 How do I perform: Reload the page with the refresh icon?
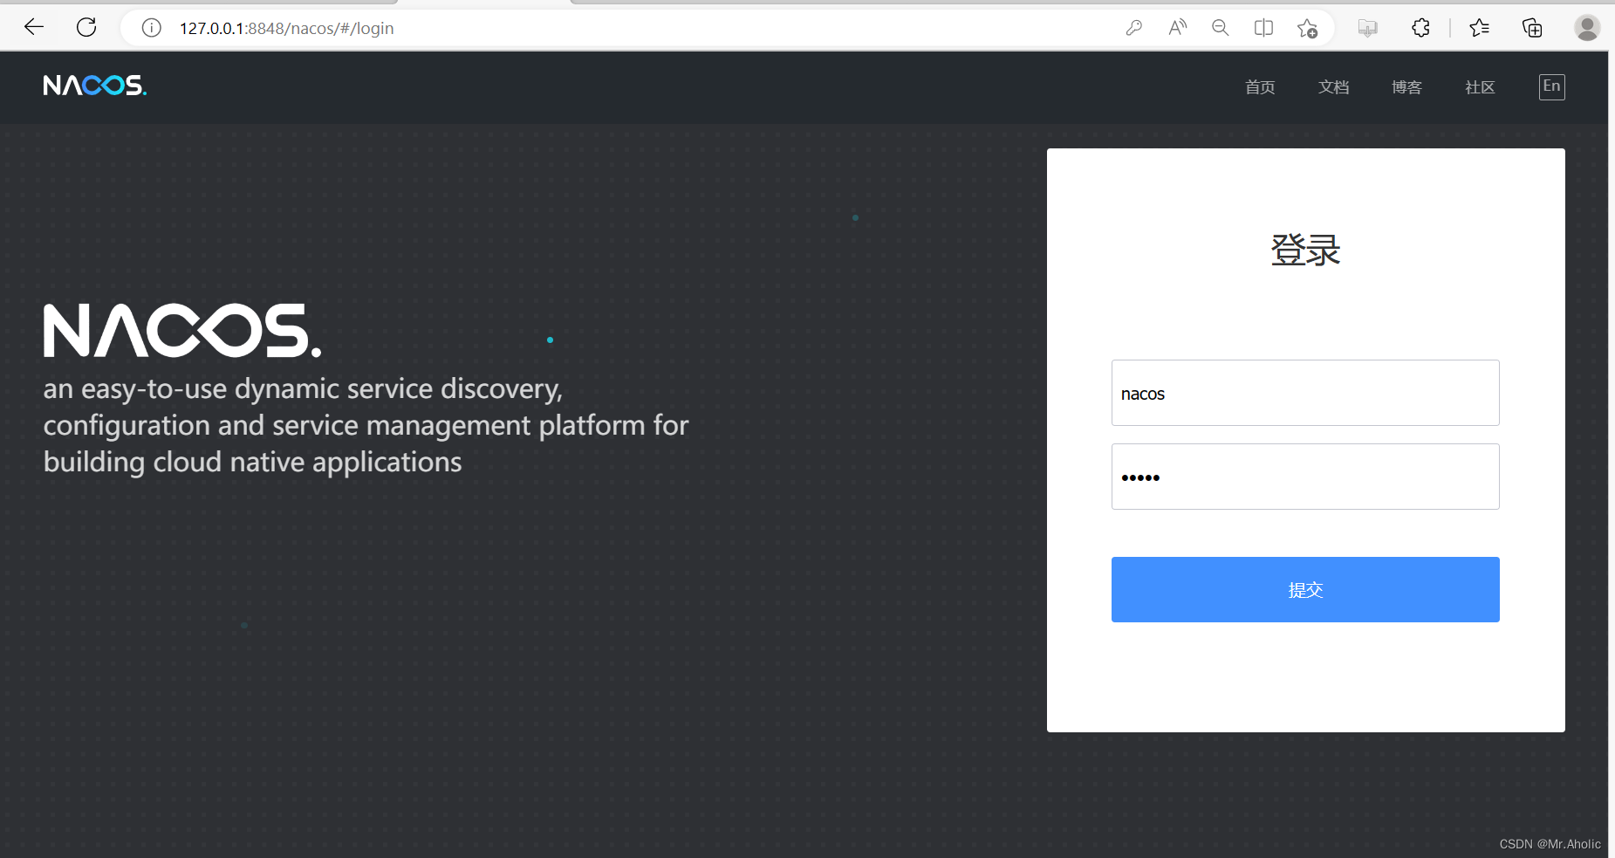click(86, 27)
